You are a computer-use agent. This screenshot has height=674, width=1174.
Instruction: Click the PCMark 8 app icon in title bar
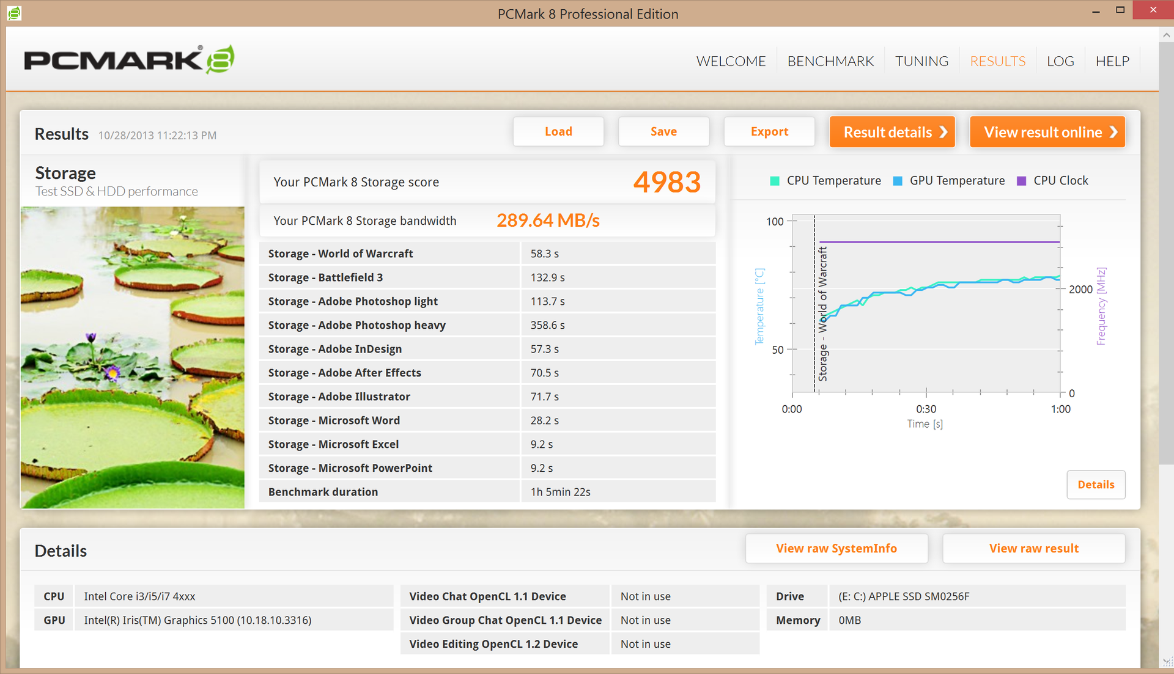[14, 13]
